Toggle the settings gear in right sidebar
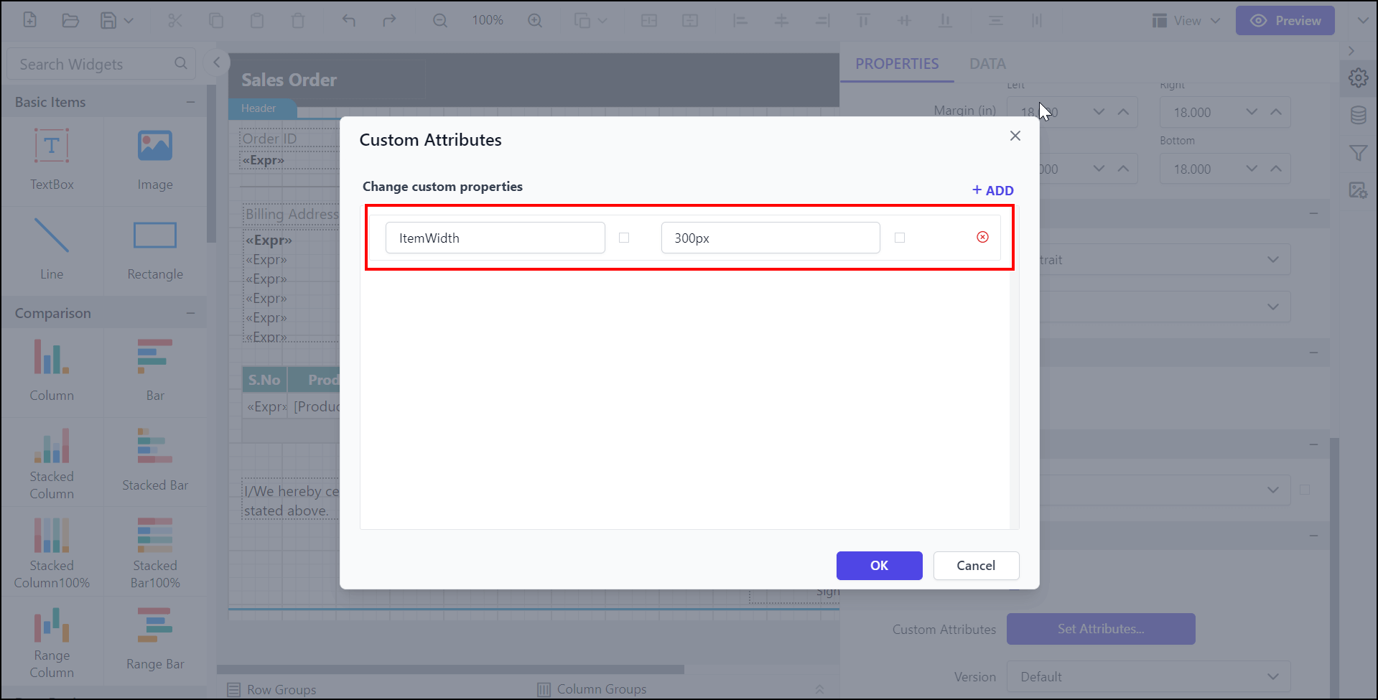This screenshot has height=700, width=1378. pyautogui.click(x=1359, y=78)
